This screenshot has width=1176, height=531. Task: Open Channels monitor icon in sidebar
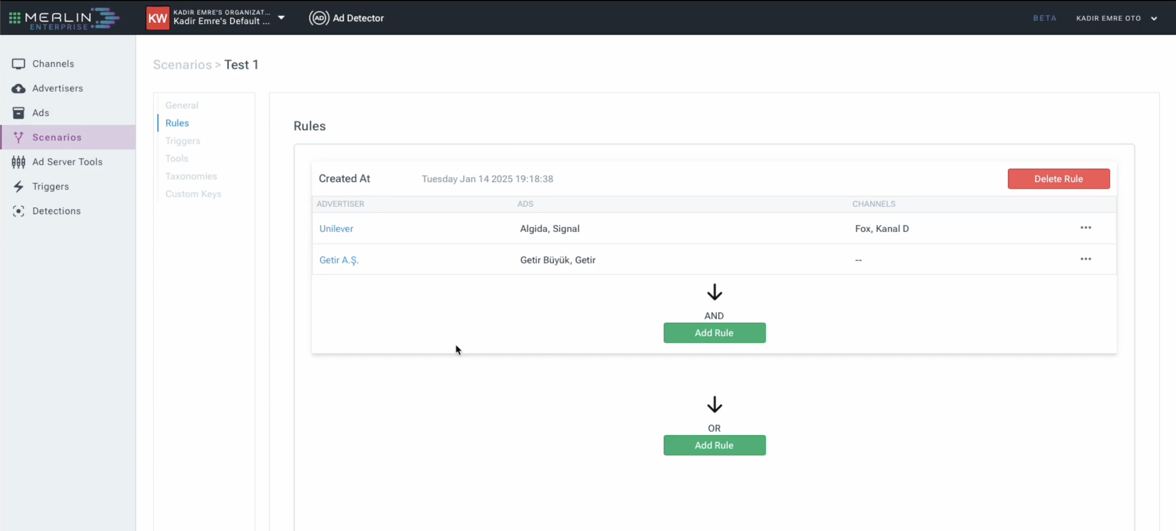(x=18, y=64)
